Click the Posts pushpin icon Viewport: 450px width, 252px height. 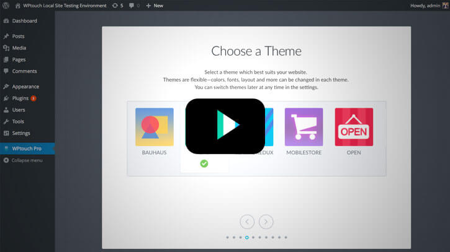pyautogui.click(x=6, y=36)
